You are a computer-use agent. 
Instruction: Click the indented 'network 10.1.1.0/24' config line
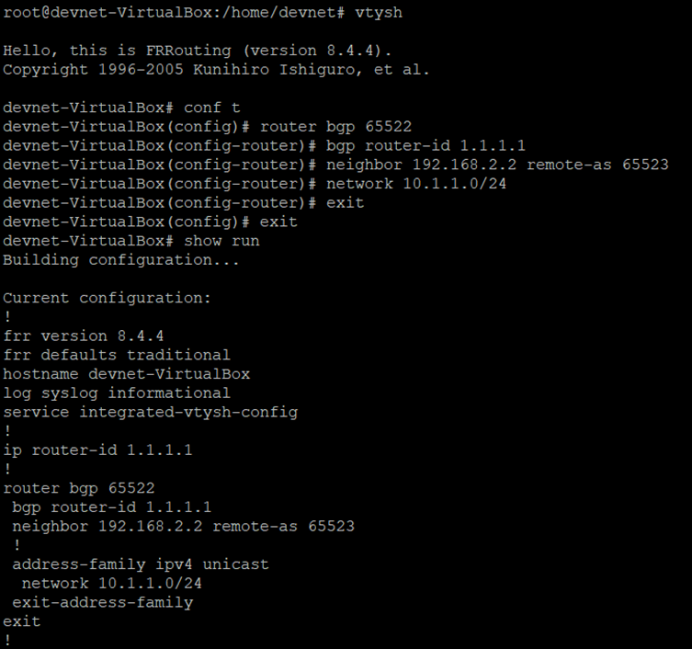click(111, 584)
